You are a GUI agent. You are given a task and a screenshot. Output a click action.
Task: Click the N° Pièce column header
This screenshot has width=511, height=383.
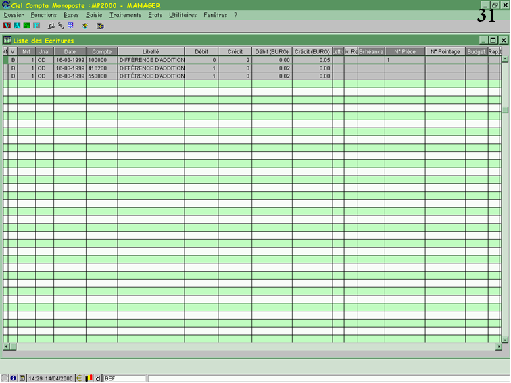[x=405, y=51]
